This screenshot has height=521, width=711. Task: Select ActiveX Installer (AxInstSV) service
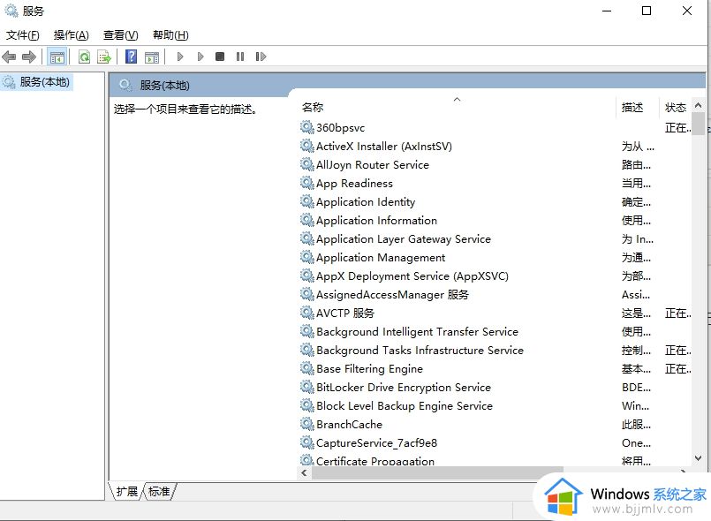point(495,147)
